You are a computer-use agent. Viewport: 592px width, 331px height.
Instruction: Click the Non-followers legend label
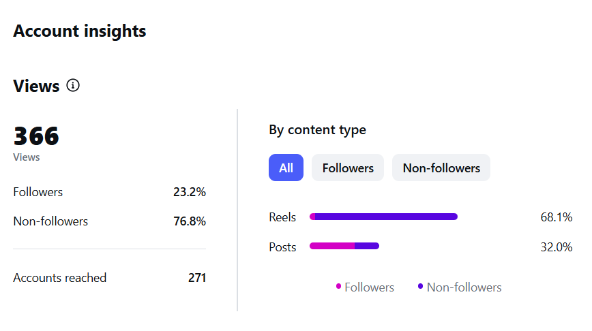pos(464,287)
